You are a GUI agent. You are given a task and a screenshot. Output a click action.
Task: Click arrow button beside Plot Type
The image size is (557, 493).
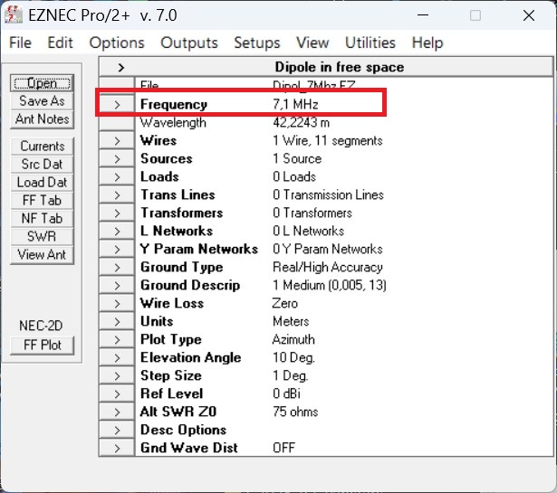tap(117, 339)
